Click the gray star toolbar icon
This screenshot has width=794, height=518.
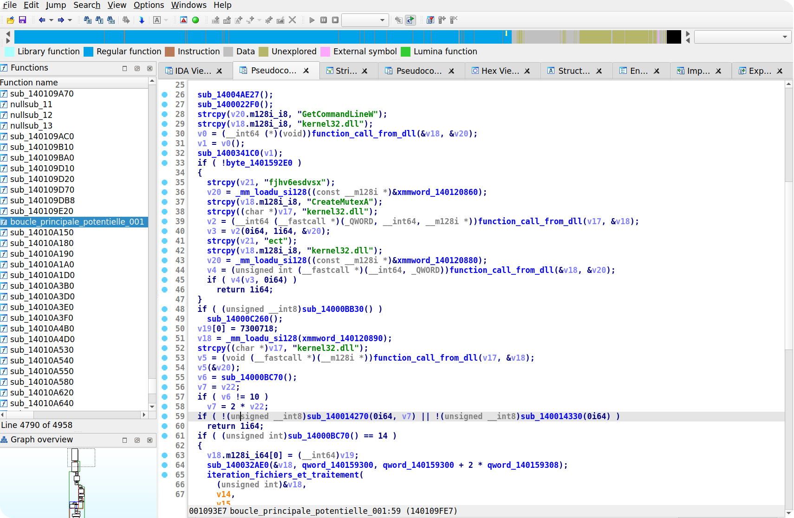269,20
